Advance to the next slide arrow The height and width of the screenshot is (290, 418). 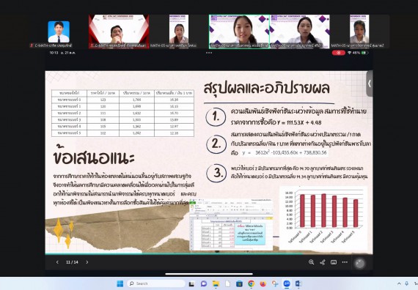pyautogui.click(x=87, y=262)
